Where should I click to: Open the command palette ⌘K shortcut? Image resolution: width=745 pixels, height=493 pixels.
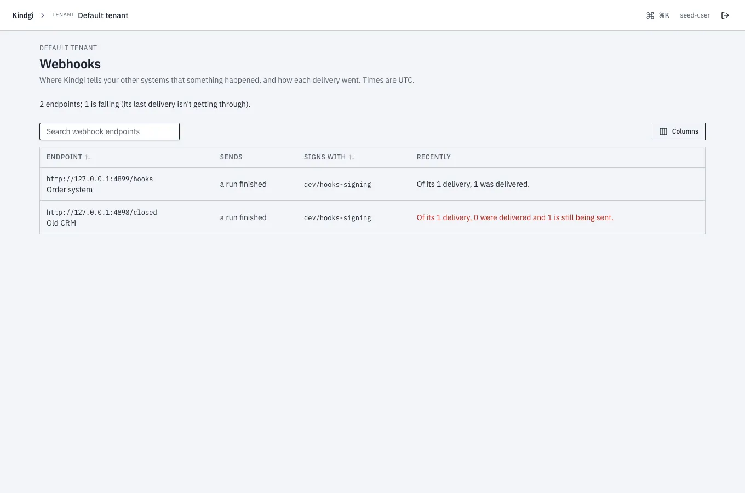(657, 15)
